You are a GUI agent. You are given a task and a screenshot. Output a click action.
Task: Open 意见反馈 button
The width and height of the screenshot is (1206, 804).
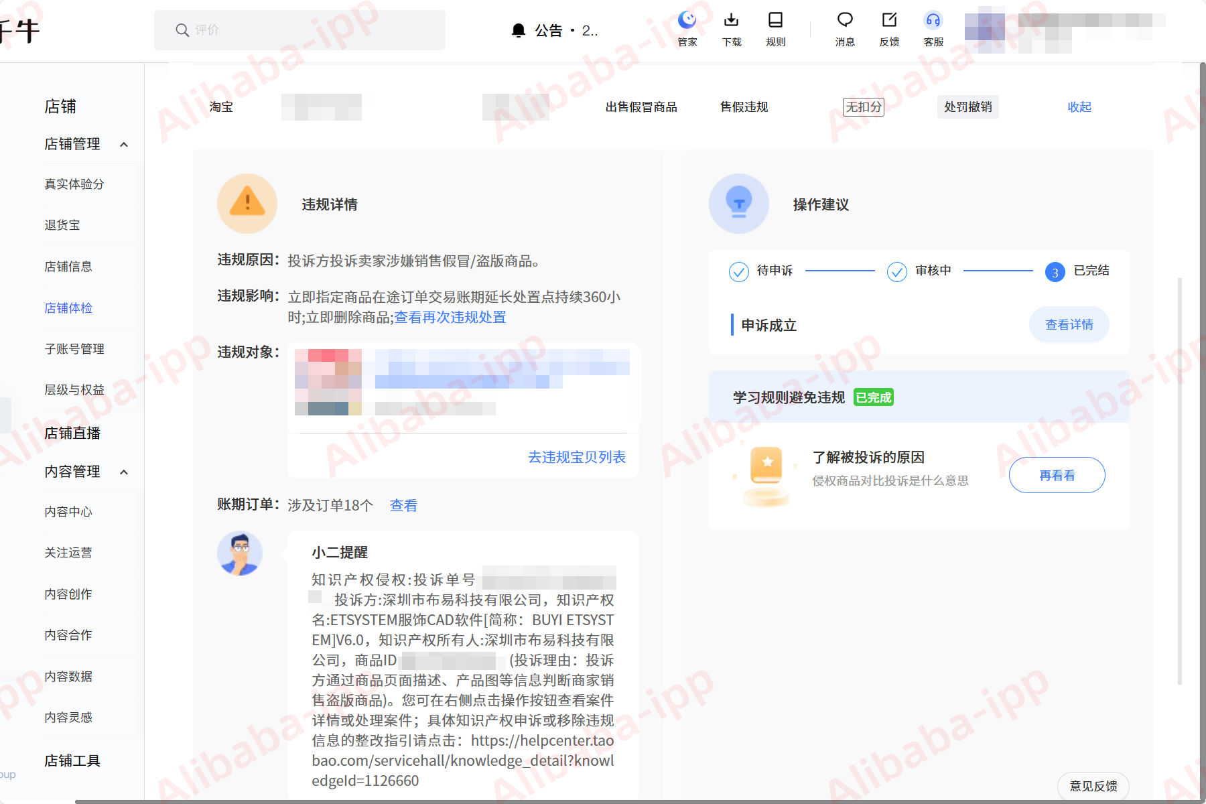[x=1093, y=786]
